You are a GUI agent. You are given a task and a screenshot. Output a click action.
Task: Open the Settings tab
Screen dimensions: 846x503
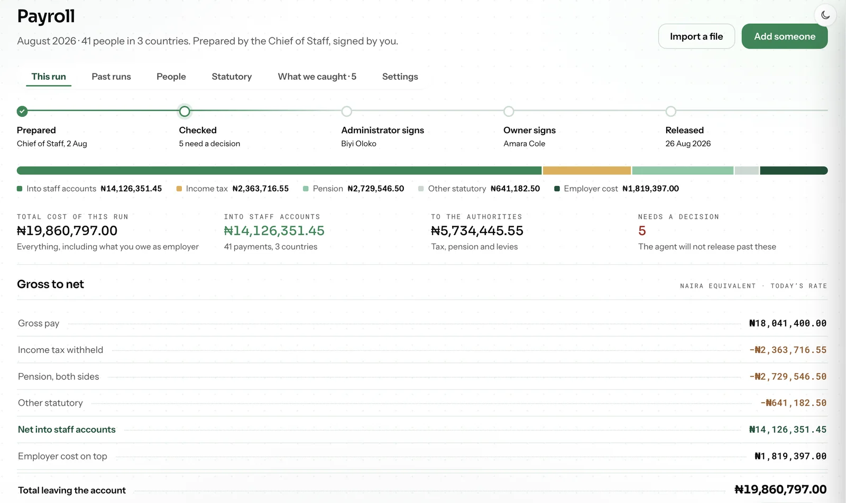click(x=400, y=77)
